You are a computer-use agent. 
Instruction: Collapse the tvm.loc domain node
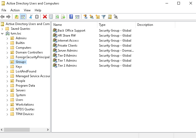[2, 33]
